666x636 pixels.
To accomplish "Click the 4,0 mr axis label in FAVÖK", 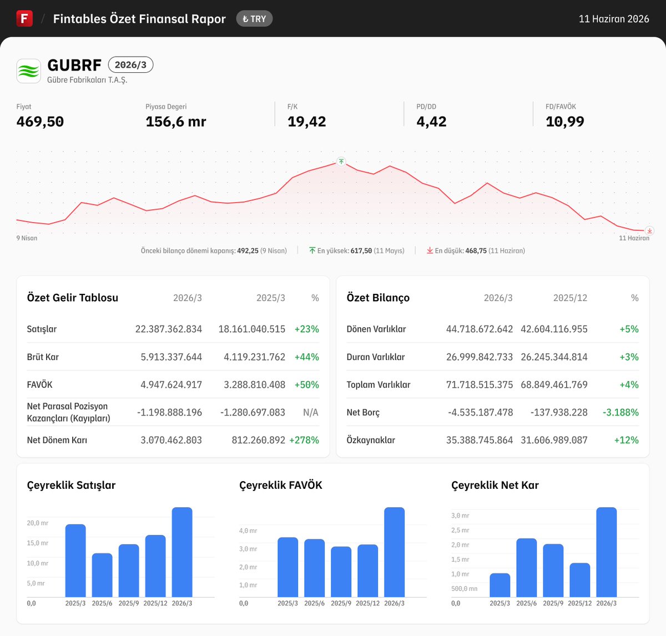I will coord(248,531).
